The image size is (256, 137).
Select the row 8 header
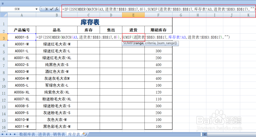(x=4, y=71)
